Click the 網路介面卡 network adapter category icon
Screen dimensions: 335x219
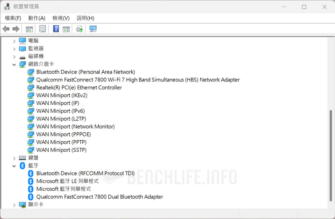point(22,64)
